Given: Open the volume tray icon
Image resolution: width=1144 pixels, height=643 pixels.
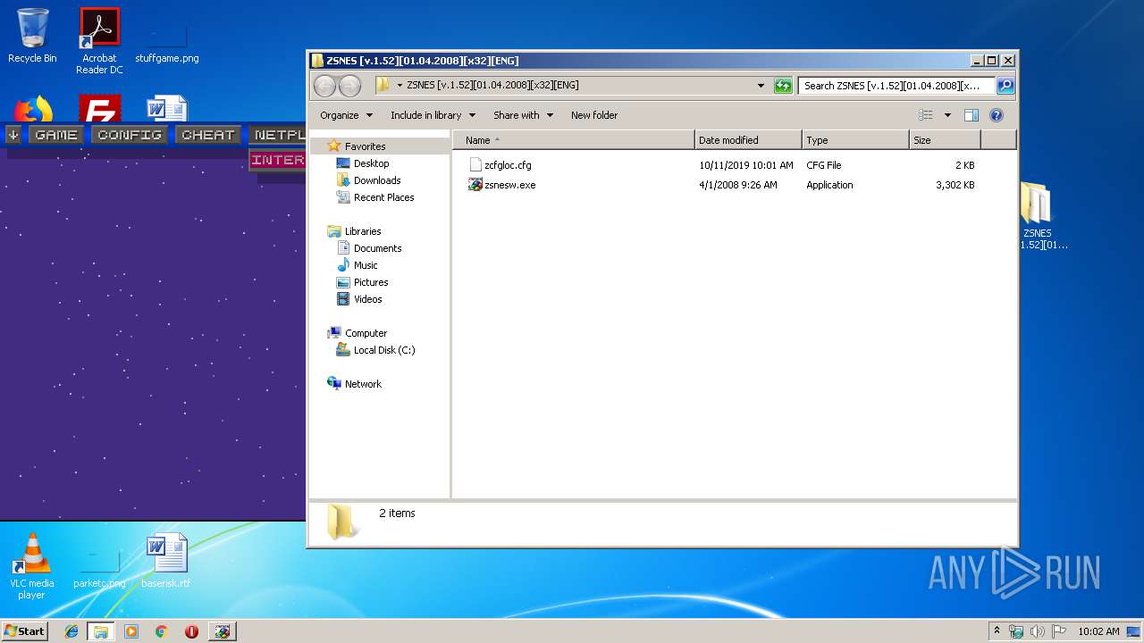Looking at the screenshot, I should [x=1037, y=631].
